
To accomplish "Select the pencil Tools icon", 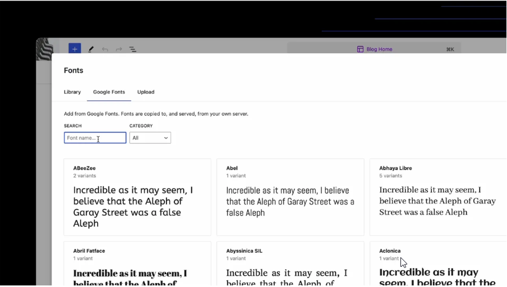I will point(91,49).
